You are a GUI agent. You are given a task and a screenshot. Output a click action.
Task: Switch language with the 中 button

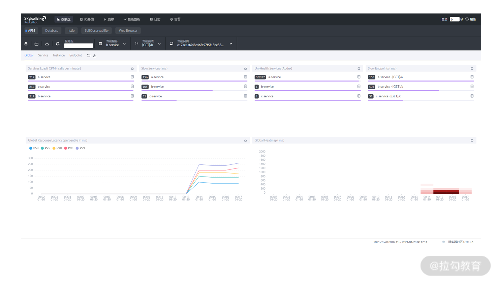pos(443,242)
